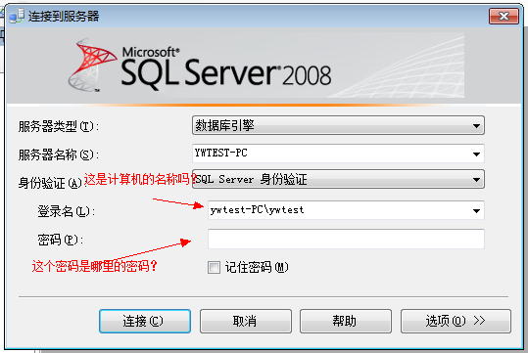
Task: Open the 身份验证 dropdown arrow
Action: coord(476,180)
